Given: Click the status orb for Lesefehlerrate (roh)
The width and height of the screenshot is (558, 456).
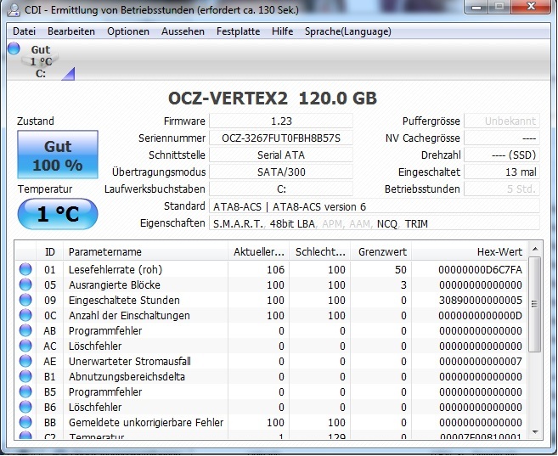Looking at the screenshot, I should click(x=25, y=269).
